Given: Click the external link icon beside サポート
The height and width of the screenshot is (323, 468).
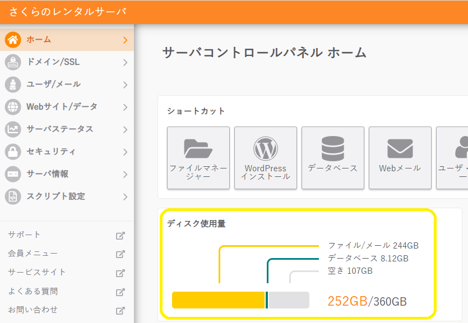Looking at the screenshot, I should [x=121, y=236].
